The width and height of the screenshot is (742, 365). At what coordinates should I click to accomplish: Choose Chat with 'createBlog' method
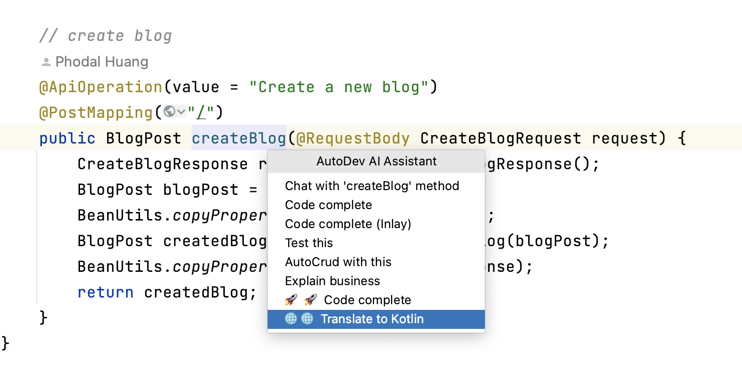click(x=371, y=186)
